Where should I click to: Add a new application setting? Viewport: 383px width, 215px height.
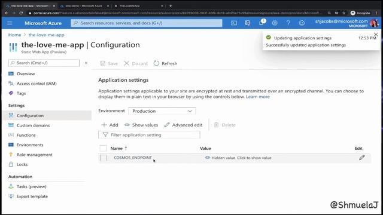point(110,125)
